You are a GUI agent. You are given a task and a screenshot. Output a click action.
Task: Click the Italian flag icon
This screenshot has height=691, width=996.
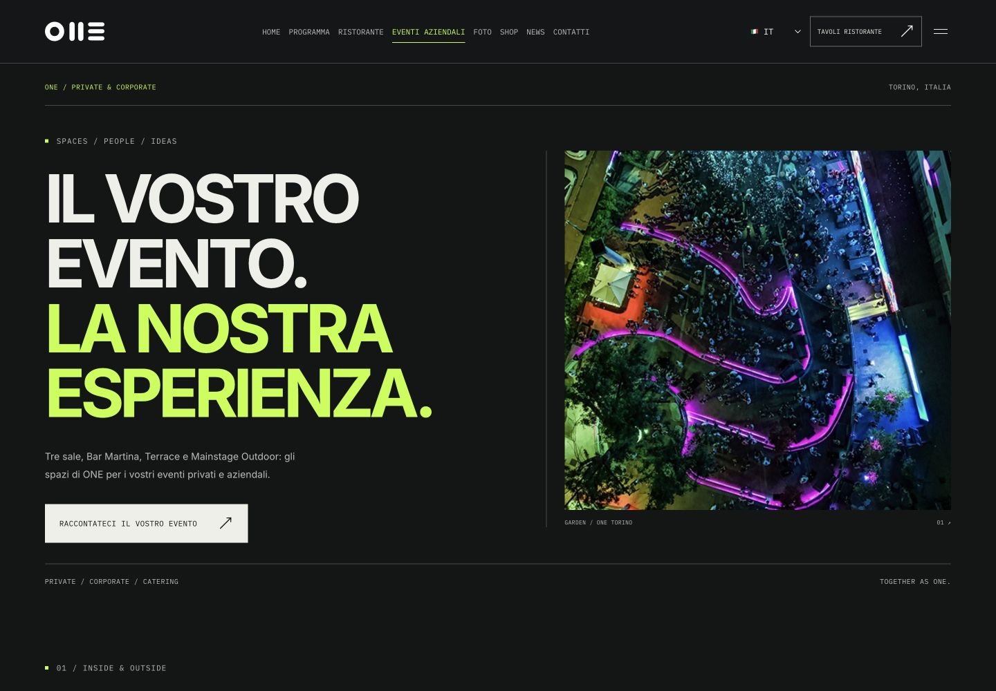click(755, 32)
